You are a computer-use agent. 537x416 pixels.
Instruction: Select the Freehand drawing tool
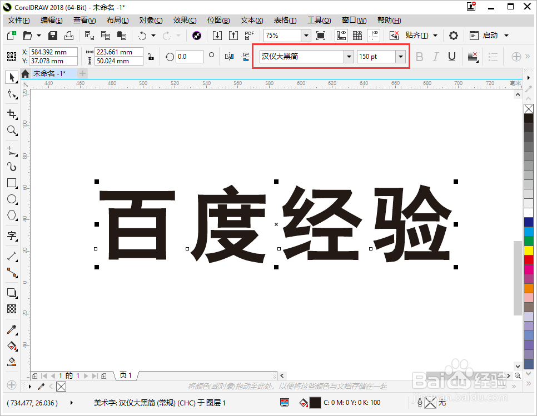click(12, 151)
